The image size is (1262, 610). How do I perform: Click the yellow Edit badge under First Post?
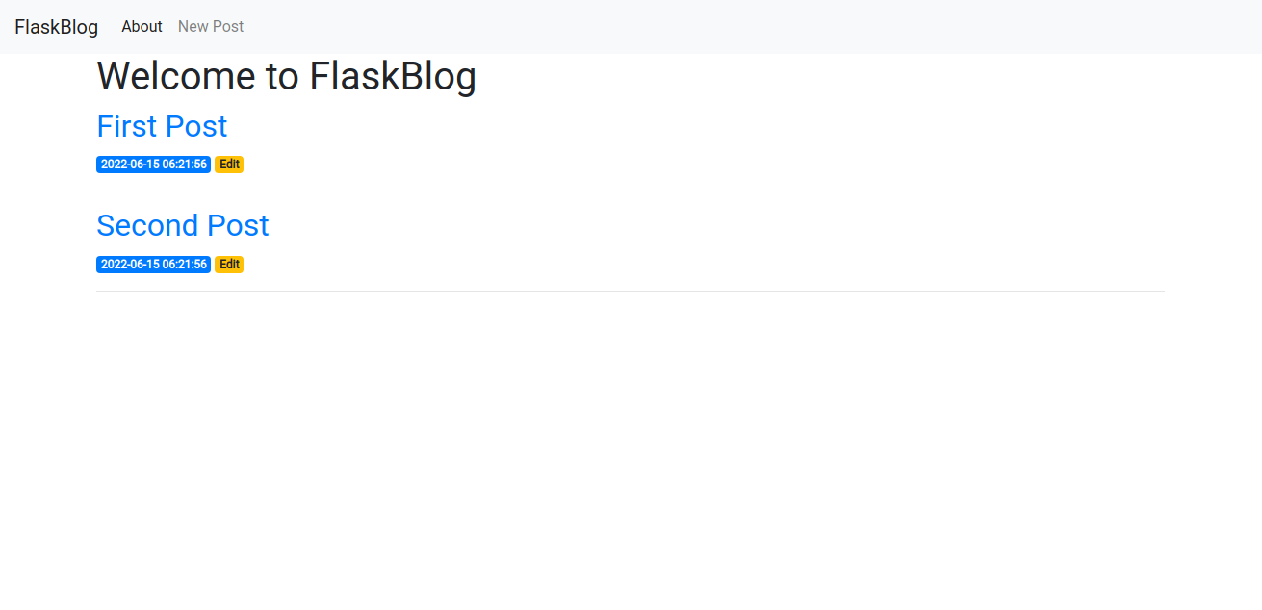[x=229, y=164]
